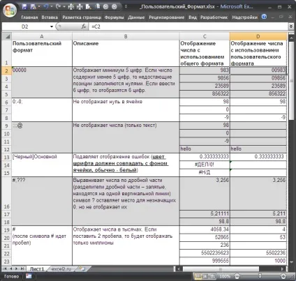Click into the formula bar showing =C2

[188, 26]
